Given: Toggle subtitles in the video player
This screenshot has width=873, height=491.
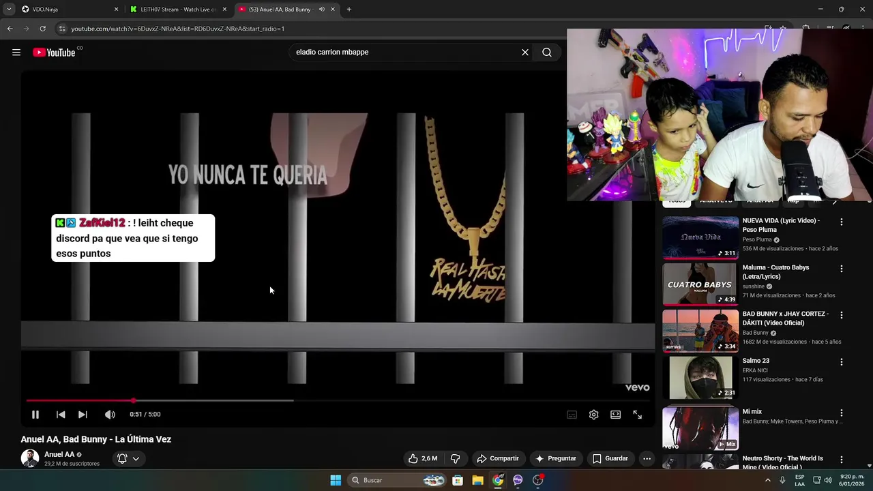Looking at the screenshot, I should (x=572, y=415).
